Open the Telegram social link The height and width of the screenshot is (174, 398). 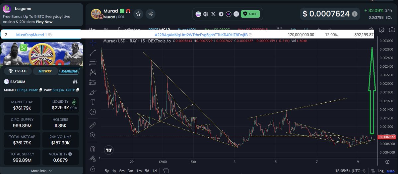coord(221,14)
